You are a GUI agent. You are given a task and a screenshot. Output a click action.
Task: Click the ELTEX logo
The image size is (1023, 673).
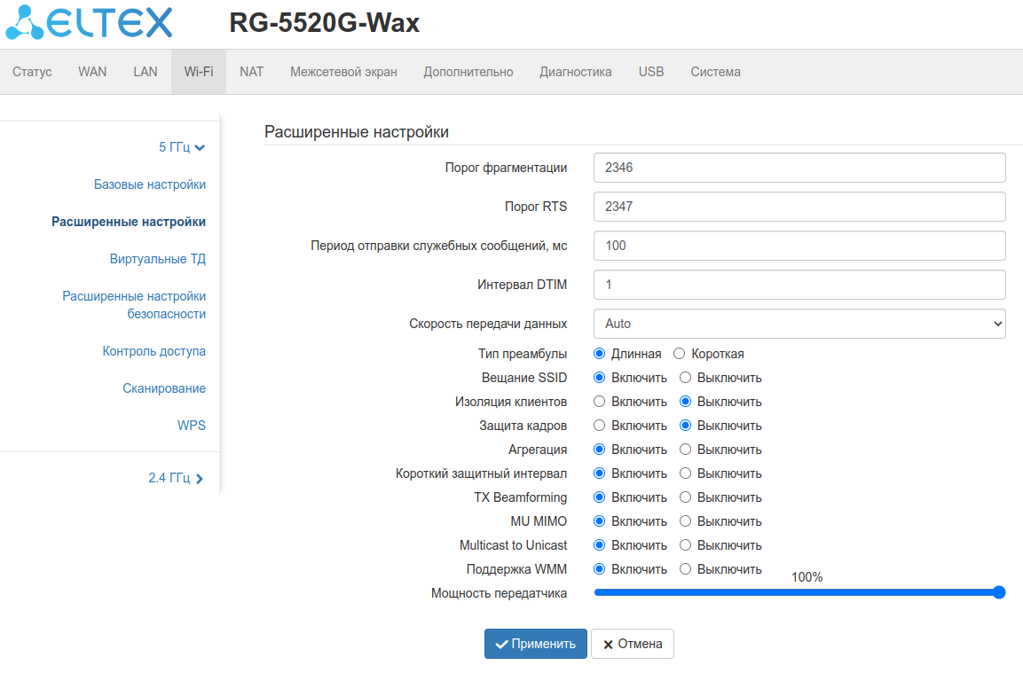click(89, 24)
